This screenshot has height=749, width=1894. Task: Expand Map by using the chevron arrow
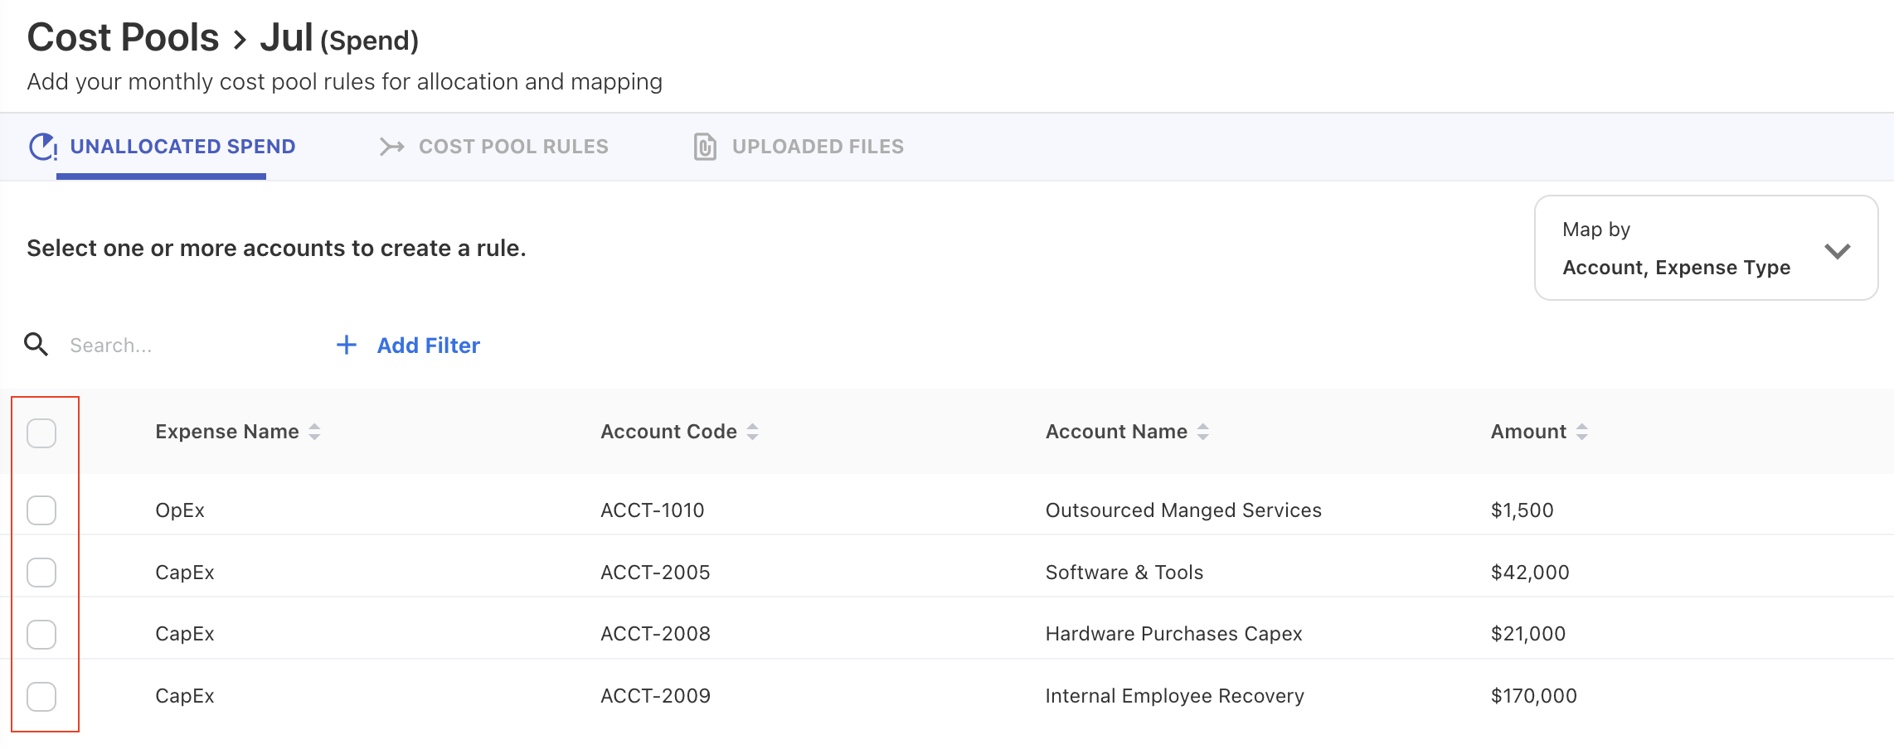[1837, 251]
